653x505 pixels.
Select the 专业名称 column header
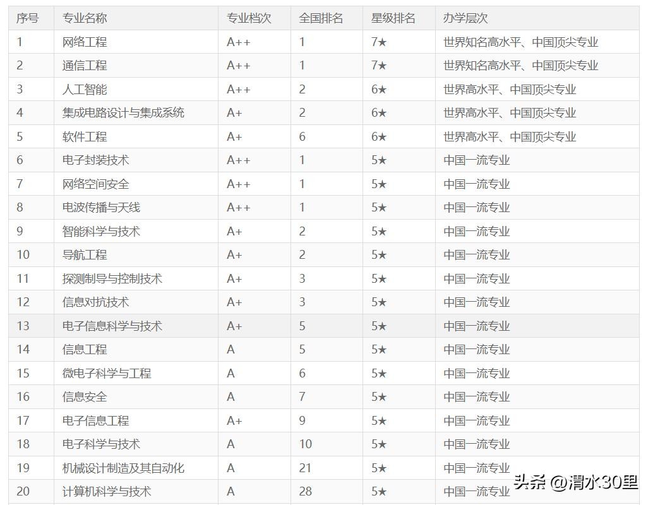coord(84,18)
